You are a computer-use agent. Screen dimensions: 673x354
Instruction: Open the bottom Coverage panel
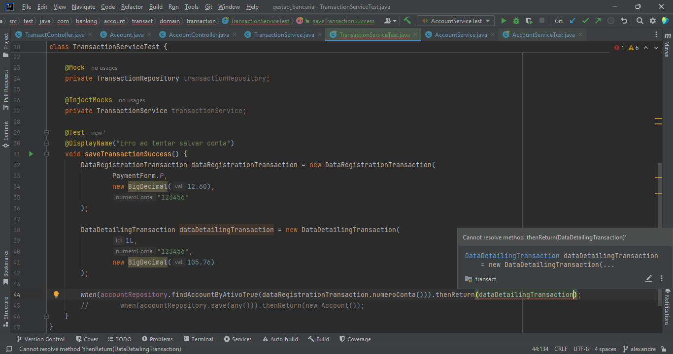tap(355, 339)
